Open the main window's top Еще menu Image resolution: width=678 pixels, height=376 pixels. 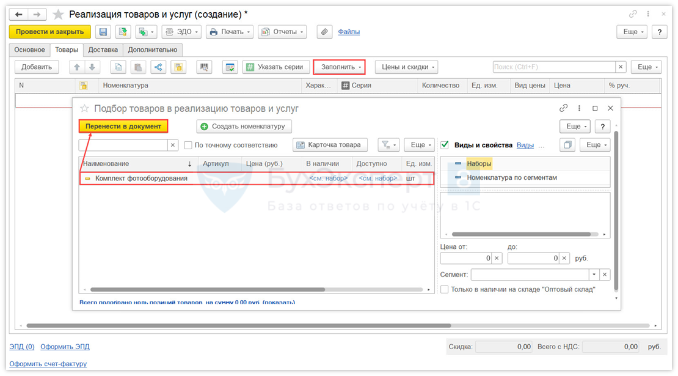click(x=632, y=32)
